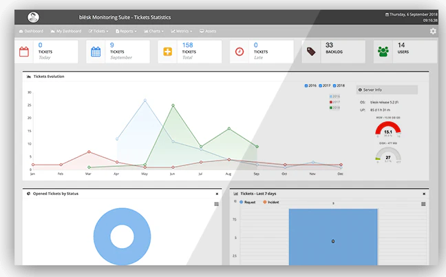Toggle 2018 in the chart legend
446x277 pixels.
334,107
